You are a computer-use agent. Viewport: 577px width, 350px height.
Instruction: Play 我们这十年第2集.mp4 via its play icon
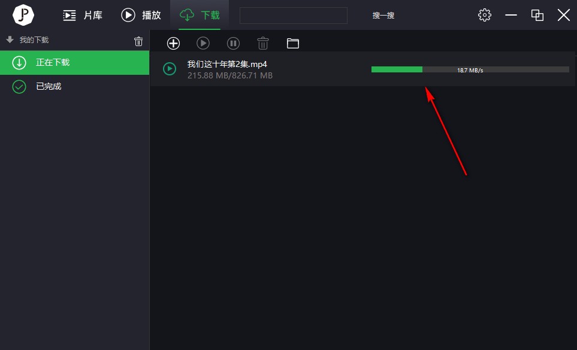(169, 69)
